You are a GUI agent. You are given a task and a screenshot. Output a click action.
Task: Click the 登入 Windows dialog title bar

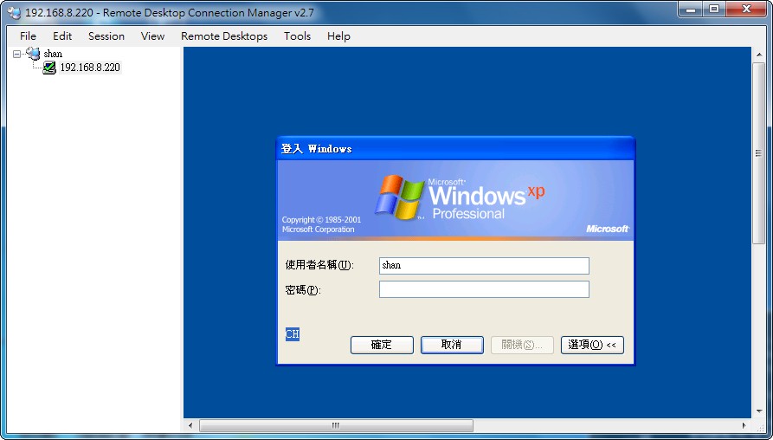(455, 148)
